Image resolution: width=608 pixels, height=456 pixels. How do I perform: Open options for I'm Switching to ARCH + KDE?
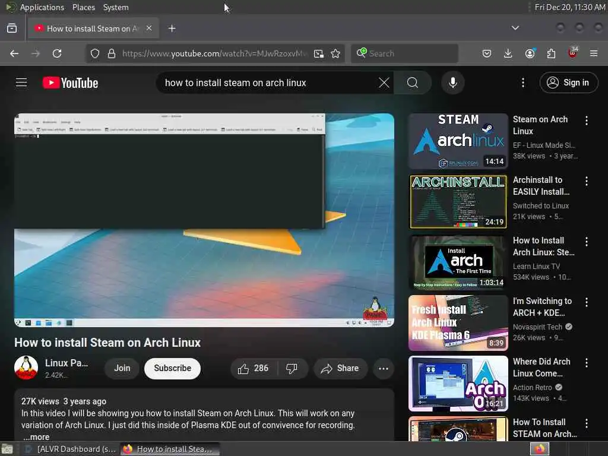(587, 302)
